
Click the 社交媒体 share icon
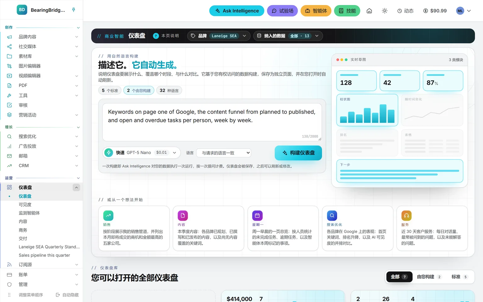9,47
